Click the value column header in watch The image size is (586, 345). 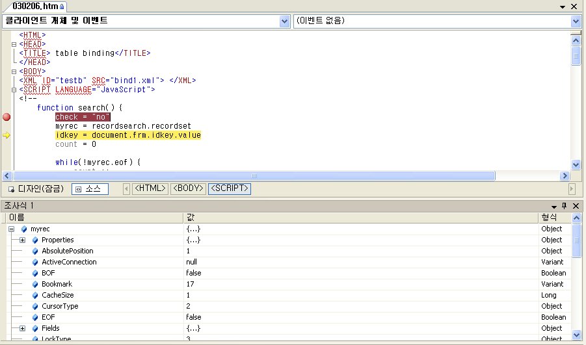coord(361,217)
